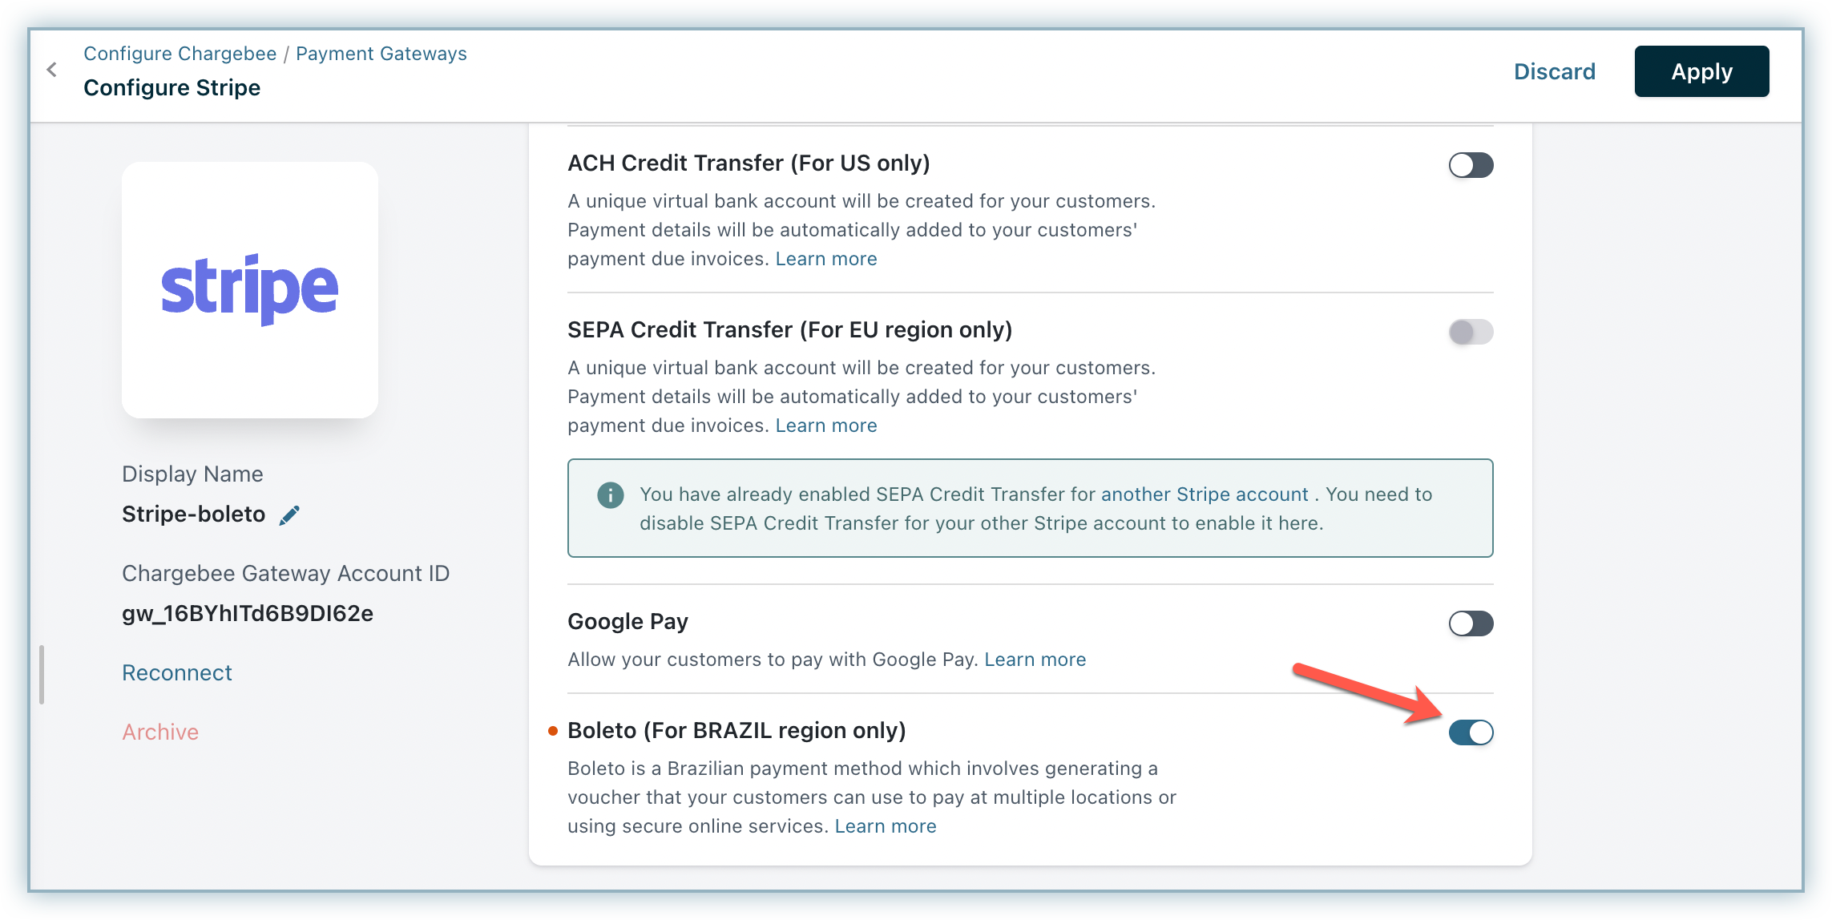The image size is (1832, 920).
Task: Open Boleto Learn more link
Action: click(x=886, y=826)
